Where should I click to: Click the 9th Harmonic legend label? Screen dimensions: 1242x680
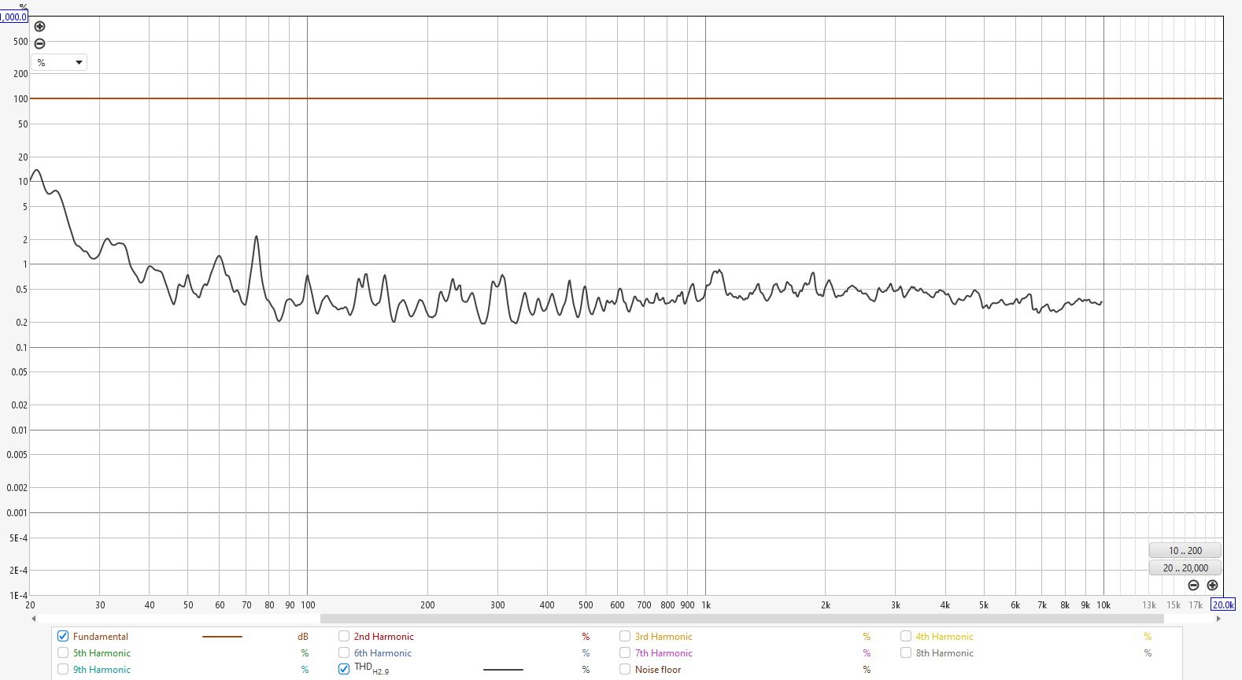point(102,670)
